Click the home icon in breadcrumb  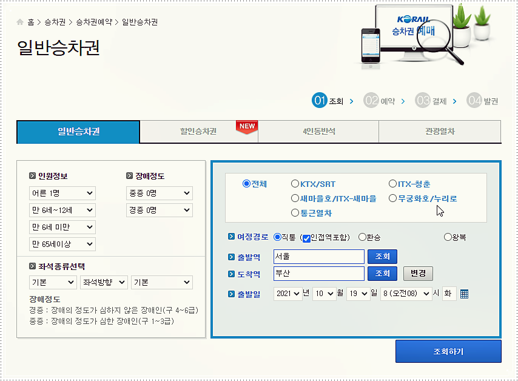[x=20, y=22]
